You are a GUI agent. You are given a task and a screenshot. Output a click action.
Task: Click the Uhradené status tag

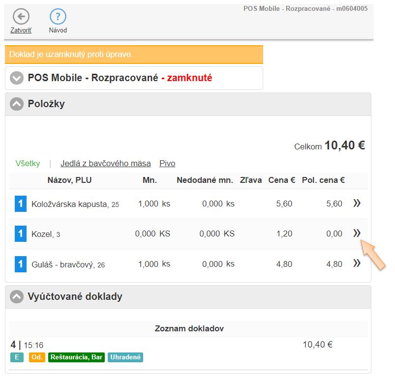(x=125, y=357)
